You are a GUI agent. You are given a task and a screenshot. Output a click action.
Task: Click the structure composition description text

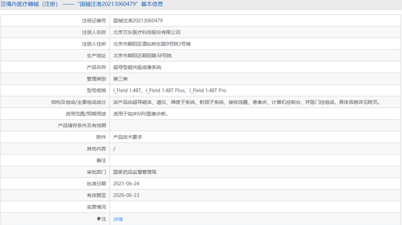click(246, 102)
